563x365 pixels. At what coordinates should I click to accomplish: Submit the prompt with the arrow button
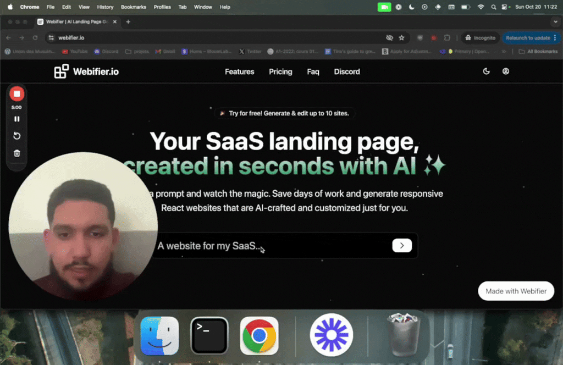tap(402, 246)
